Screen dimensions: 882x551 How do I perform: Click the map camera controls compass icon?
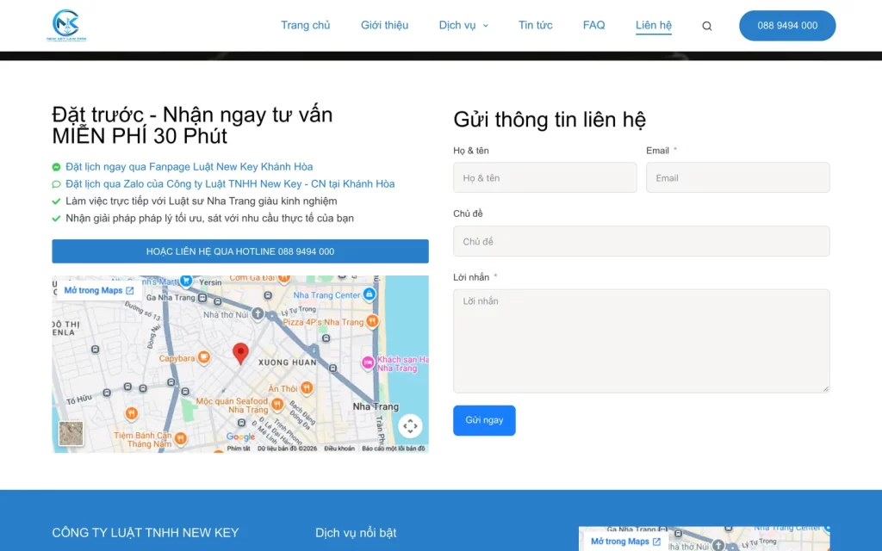point(410,425)
